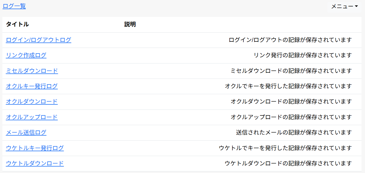Click the 説明 column header
This screenshot has width=365, height=173.
click(x=130, y=24)
